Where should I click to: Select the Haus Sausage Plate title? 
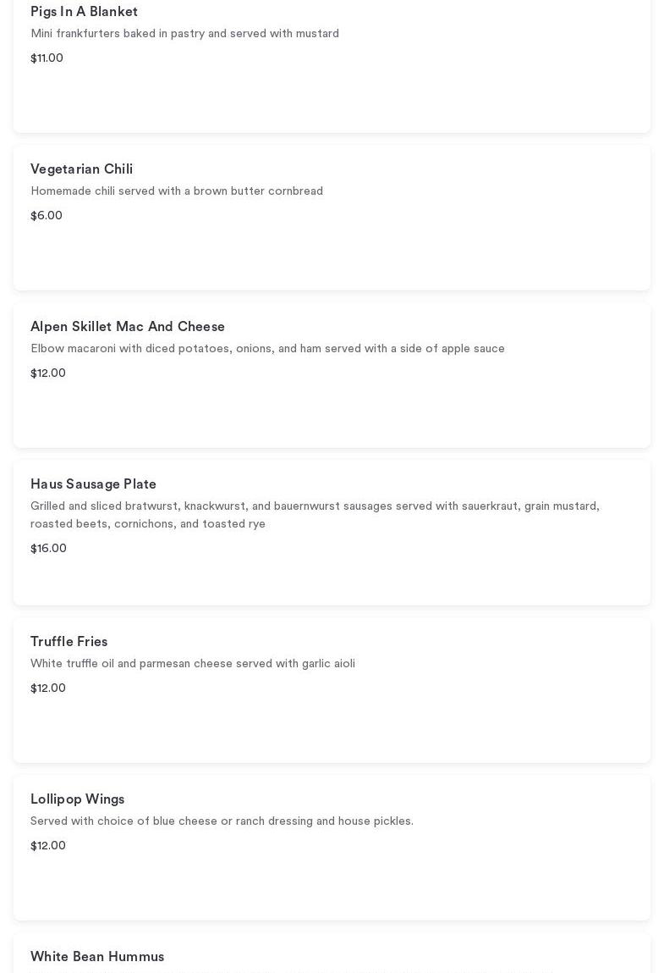point(93,484)
